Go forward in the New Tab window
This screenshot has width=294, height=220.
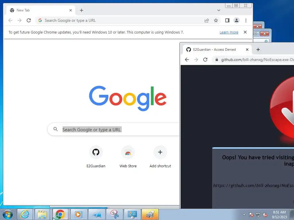pyautogui.click(x=20, y=20)
